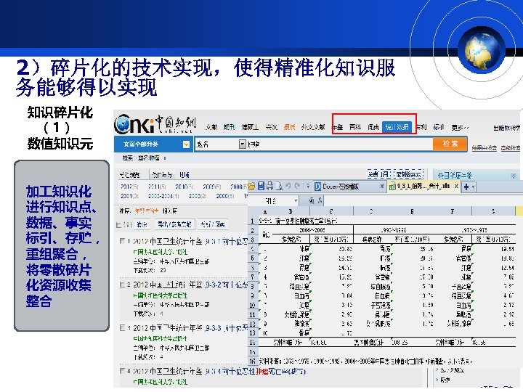Click the fx function icon in formula bar
523x392 pixels.
[x=320, y=200]
